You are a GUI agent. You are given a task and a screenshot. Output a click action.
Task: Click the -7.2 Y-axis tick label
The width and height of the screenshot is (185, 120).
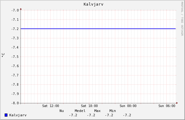coord(15,29)
